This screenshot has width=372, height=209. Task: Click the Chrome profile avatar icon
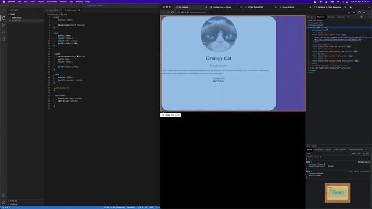(x=364, y=12)
